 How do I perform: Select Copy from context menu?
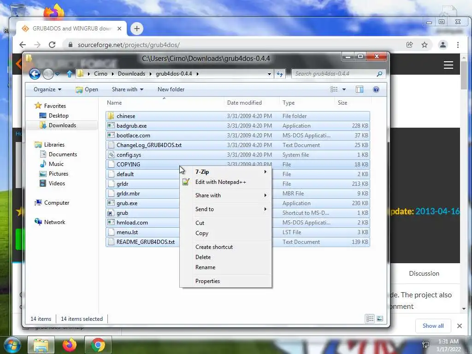coord(225,233)
